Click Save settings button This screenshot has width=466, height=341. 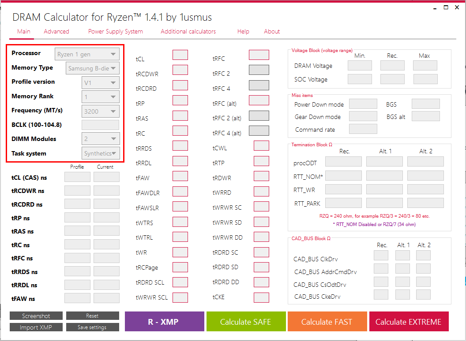click(92, 327)
